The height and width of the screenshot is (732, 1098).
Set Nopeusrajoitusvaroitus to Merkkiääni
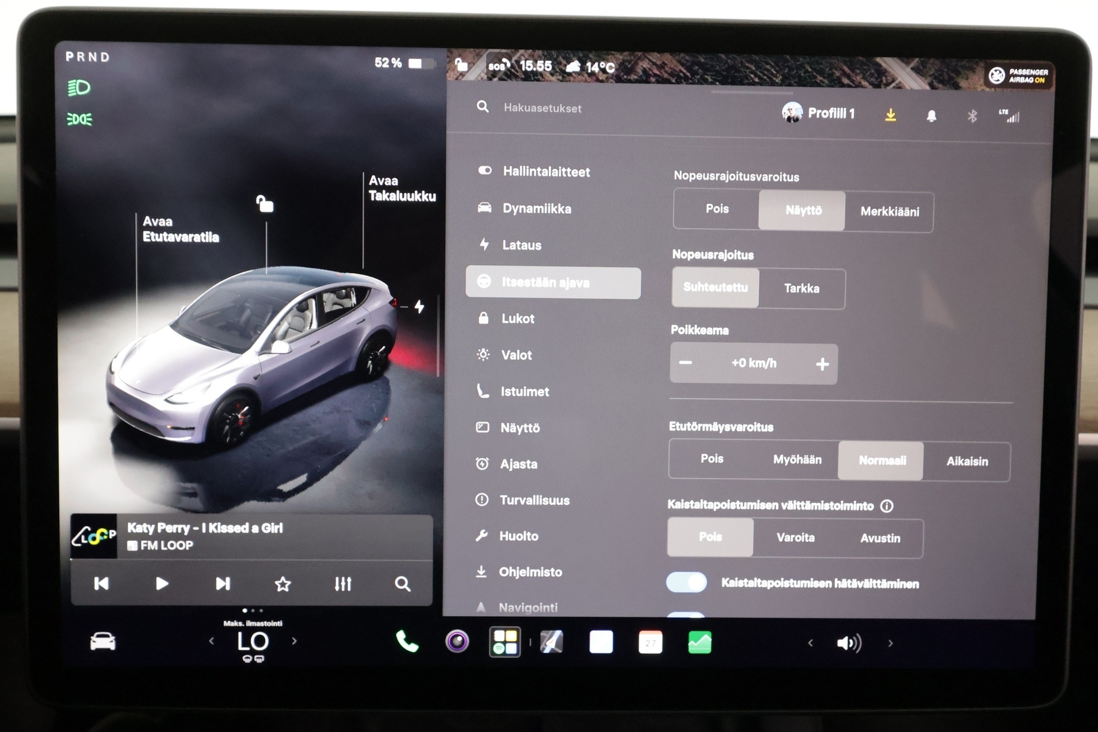click(889, 211)
